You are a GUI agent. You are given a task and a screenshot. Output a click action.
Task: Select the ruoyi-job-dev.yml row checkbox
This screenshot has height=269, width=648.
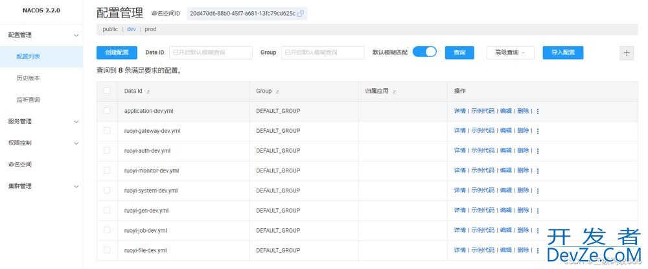pyautogui.click(x=107, y=229)
